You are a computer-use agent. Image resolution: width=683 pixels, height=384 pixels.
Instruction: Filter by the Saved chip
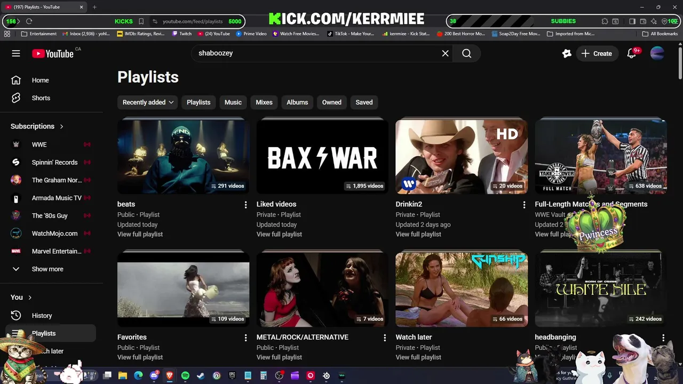pyautogui.click(x=364, y=102)
